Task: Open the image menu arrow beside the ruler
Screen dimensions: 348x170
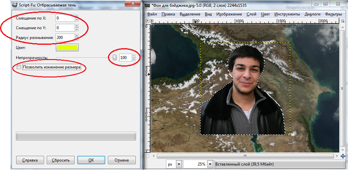Action: pyautogui.click(x=148, y=21)
